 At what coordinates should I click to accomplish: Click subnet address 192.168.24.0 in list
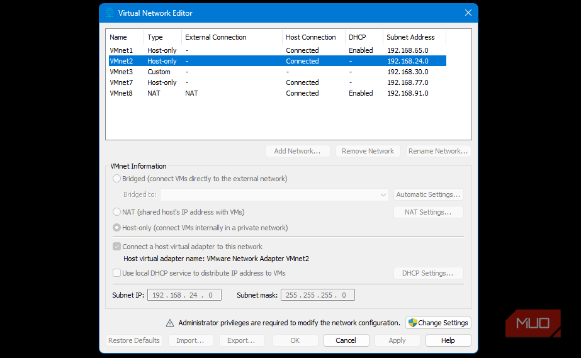pos(408,61)
